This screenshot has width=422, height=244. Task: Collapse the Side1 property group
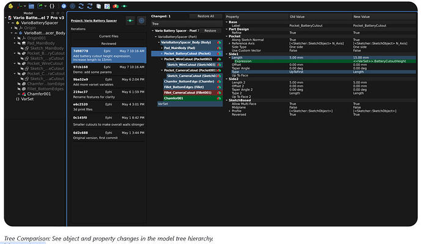[x=227, y=54]
